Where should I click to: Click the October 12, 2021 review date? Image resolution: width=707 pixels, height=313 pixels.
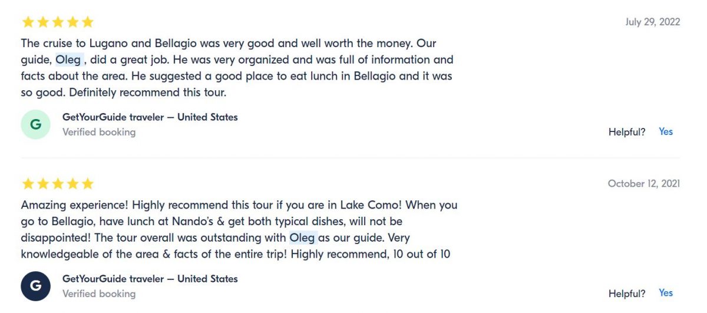[644, 183]
